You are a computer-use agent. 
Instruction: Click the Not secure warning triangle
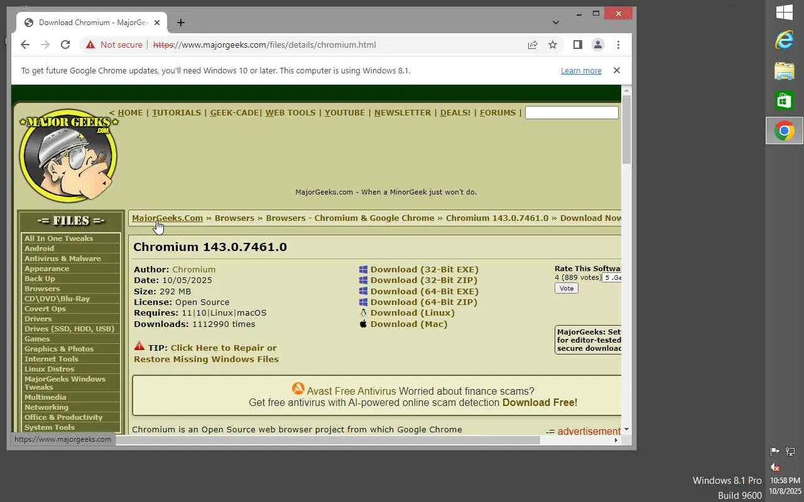coord(90,45)
